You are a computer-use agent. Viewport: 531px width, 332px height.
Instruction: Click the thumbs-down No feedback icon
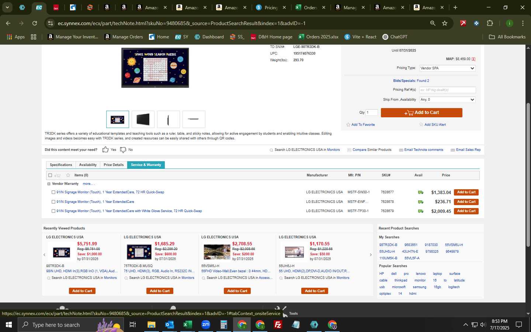[x=123, y=150]
